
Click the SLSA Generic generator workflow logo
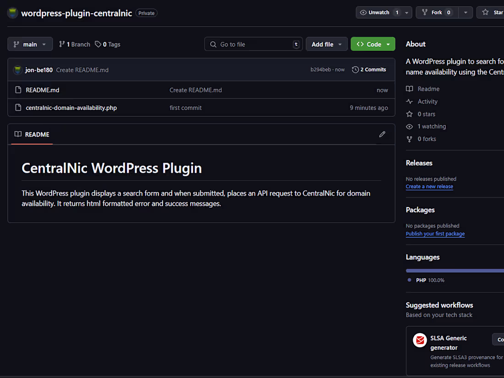click(420, 340)
